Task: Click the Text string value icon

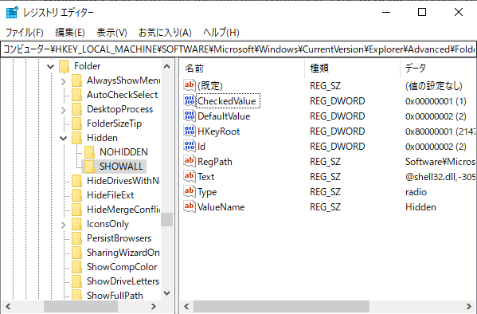Action: pos(190,176)
